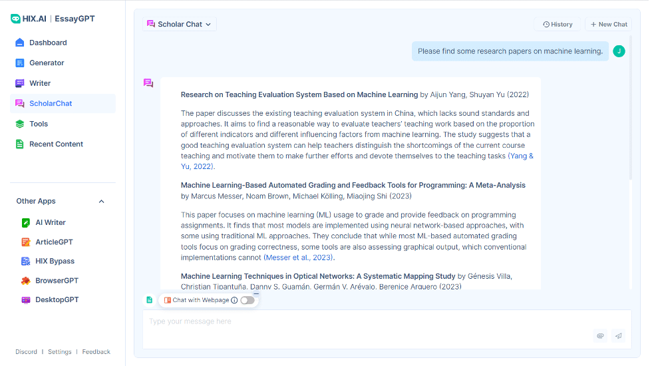Click the Dashboard home icon
This screenshot has width=650, height=366.
tap(19, 43)
